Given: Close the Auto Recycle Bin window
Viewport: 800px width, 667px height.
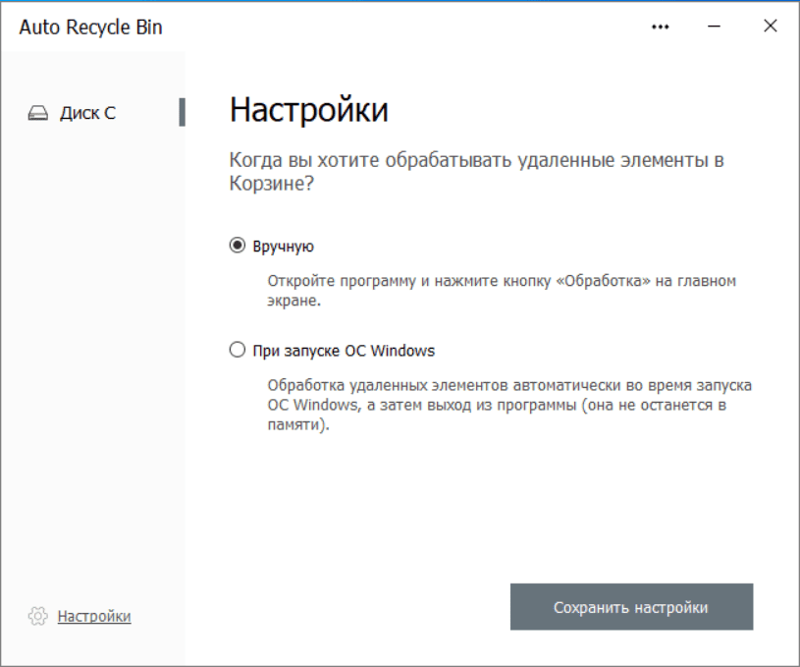Looking at the screenshot, I should (770, 27).
